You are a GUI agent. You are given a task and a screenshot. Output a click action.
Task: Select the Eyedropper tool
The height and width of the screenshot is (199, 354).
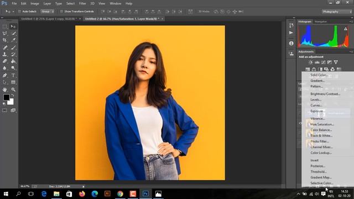click(13, 40)
